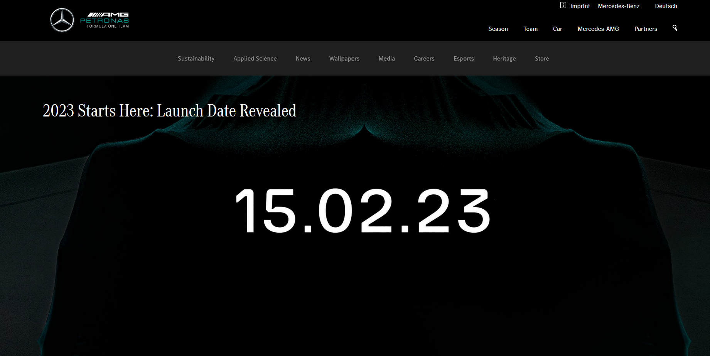Viewport: 710px width, 356px height.
Task: Open the Car menu
Action: click(x=558, y=29)
